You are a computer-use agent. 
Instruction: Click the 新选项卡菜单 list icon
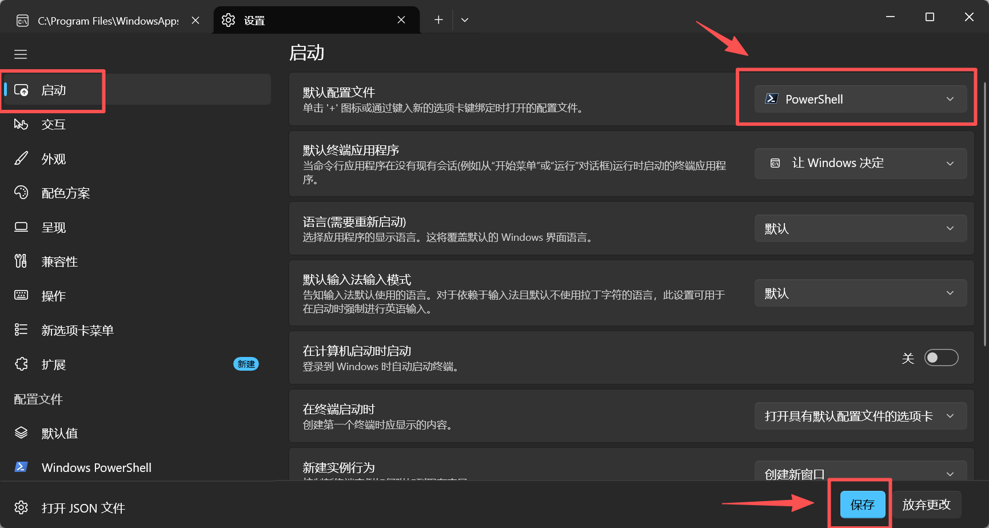click(x=21, y=329)
